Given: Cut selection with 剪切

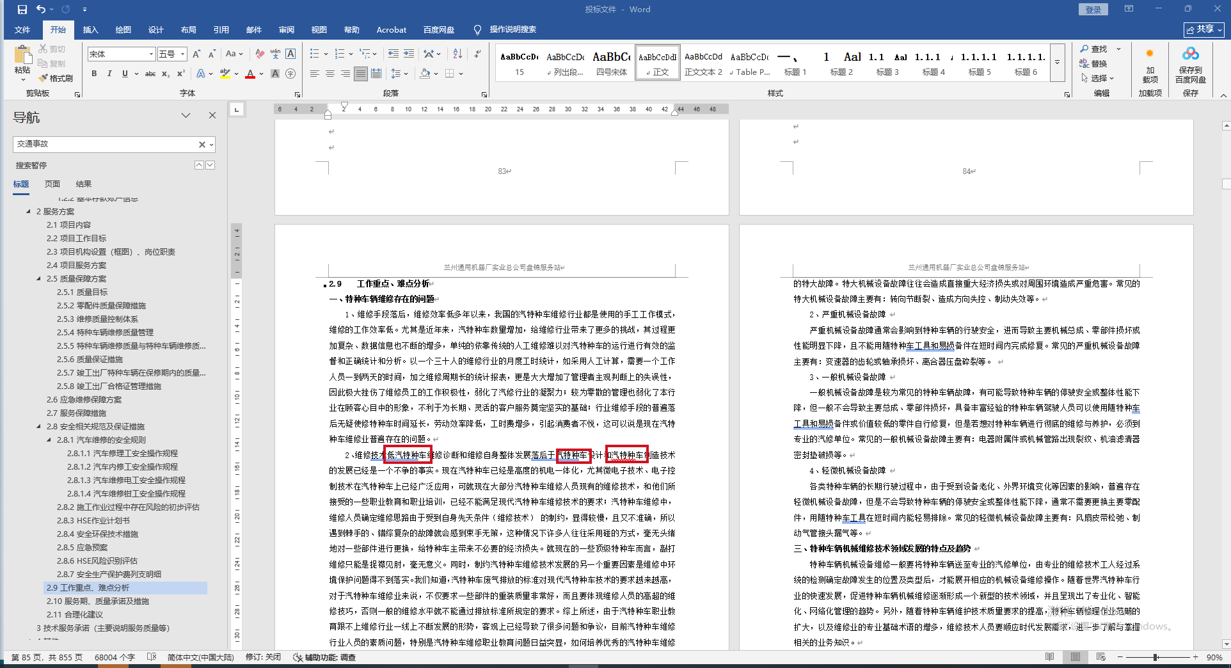Looking at the screenshot, I should (52, 49).
